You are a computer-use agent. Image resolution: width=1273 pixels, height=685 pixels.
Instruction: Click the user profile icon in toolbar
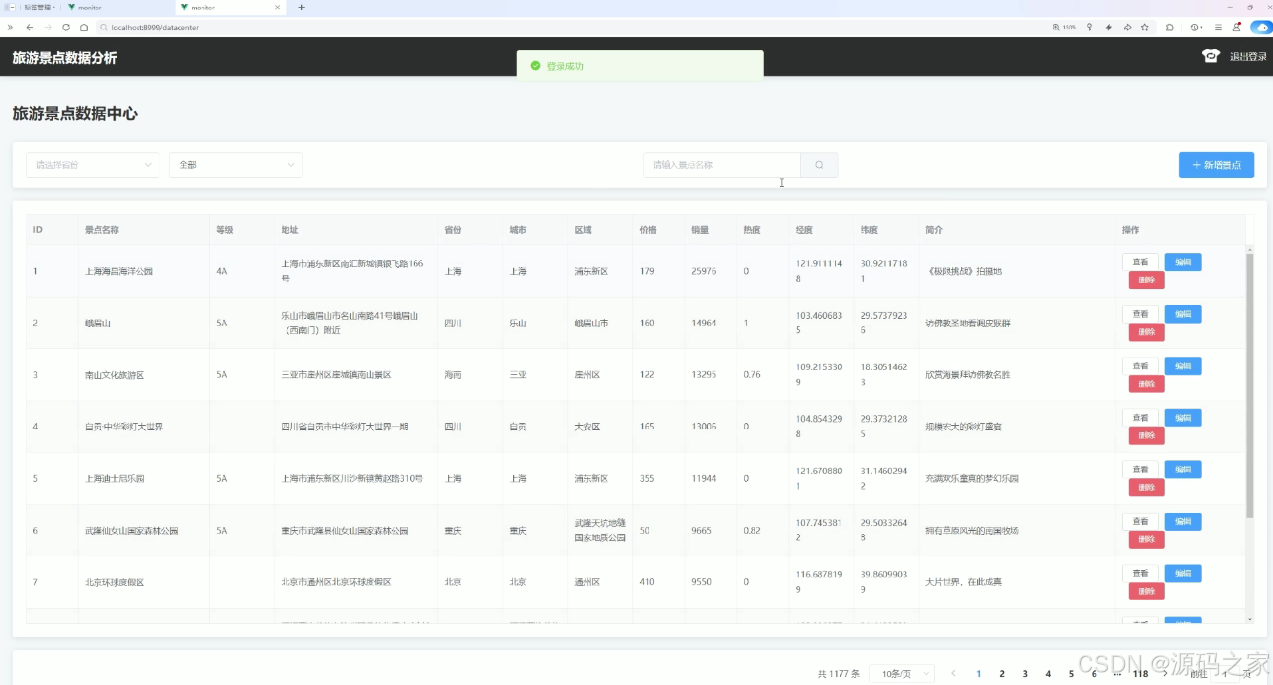(x=1236, y=27)
